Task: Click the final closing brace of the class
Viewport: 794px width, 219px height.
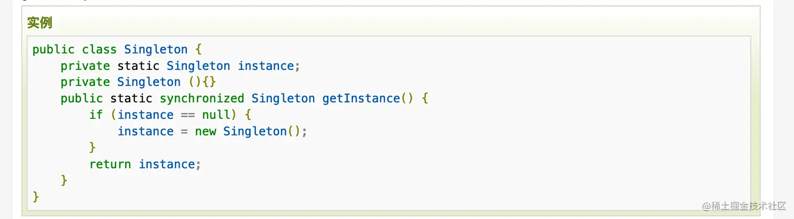Action: pyautogui.click(x=36, y=196)
